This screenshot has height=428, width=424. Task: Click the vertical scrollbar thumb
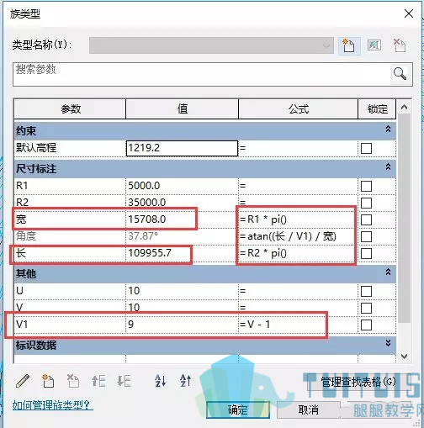(404, 218)
